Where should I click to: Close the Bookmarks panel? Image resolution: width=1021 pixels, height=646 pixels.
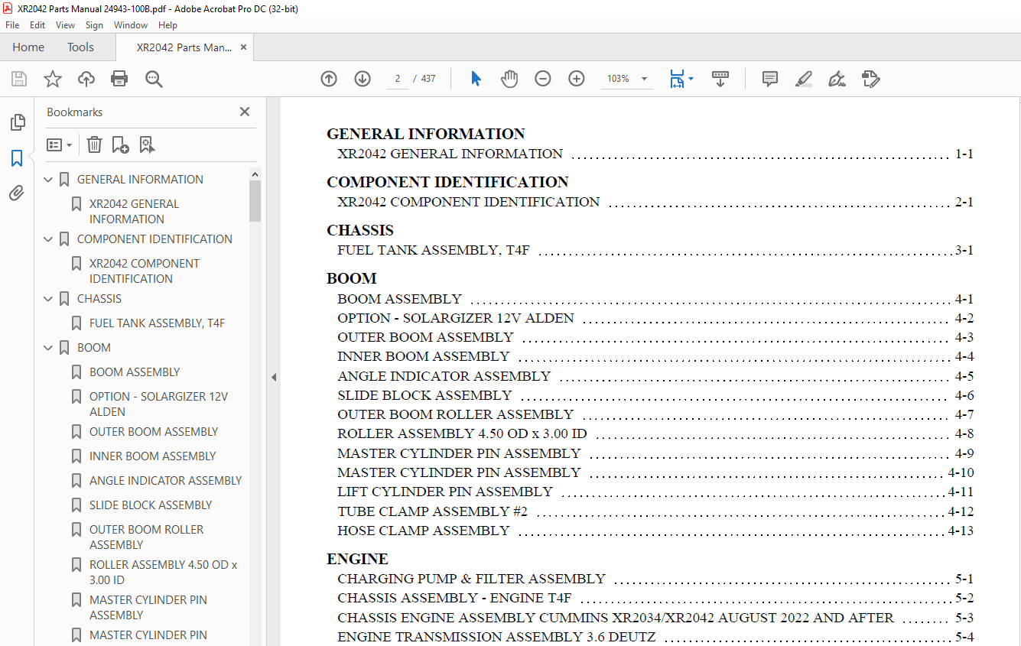(245, 112)
